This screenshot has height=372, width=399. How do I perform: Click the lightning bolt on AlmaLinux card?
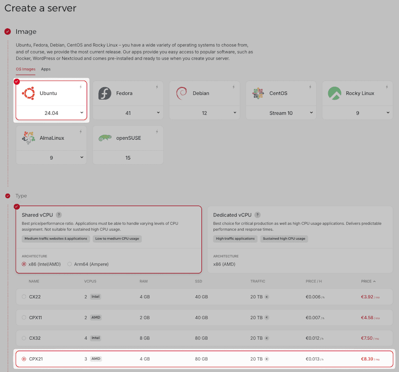click(x=81, y=132)
